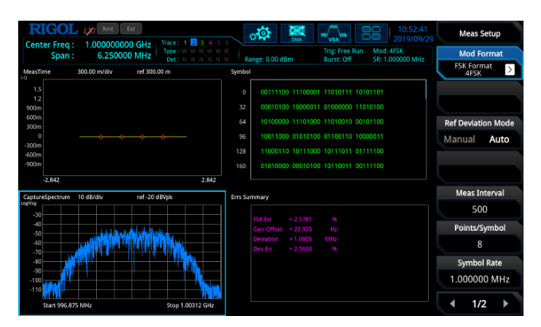Open the Meas Setup menu header
541x327 pixels.
[480, 33]
